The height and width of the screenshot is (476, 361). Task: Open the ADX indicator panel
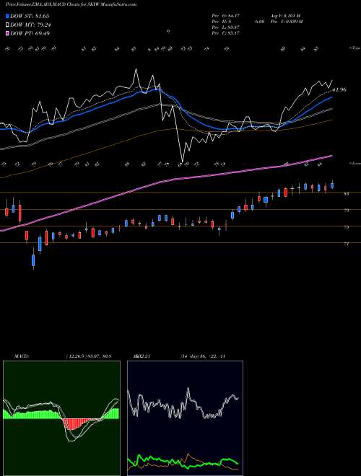click(x=185, y=418)
